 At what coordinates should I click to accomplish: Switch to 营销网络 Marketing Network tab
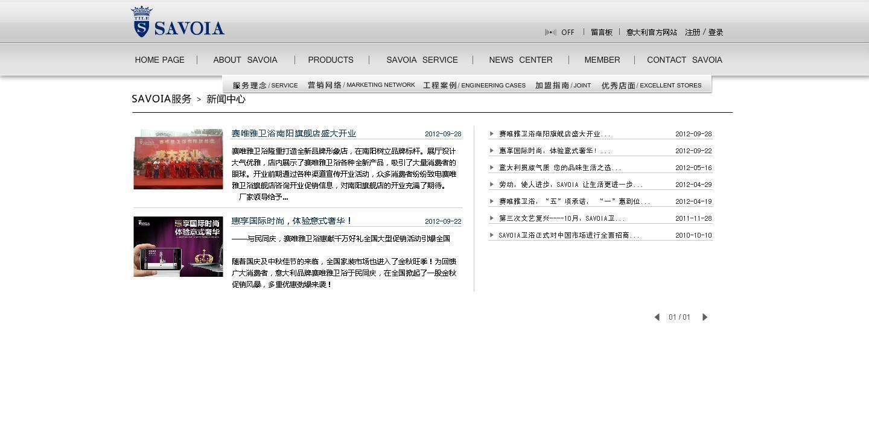(361, 85)
